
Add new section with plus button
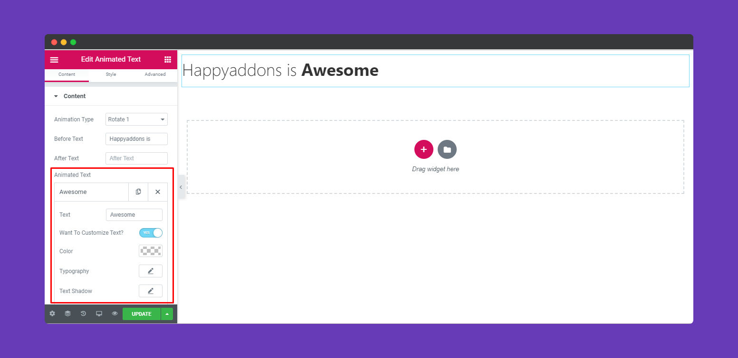pyautogui.click(x=424, y=149)
